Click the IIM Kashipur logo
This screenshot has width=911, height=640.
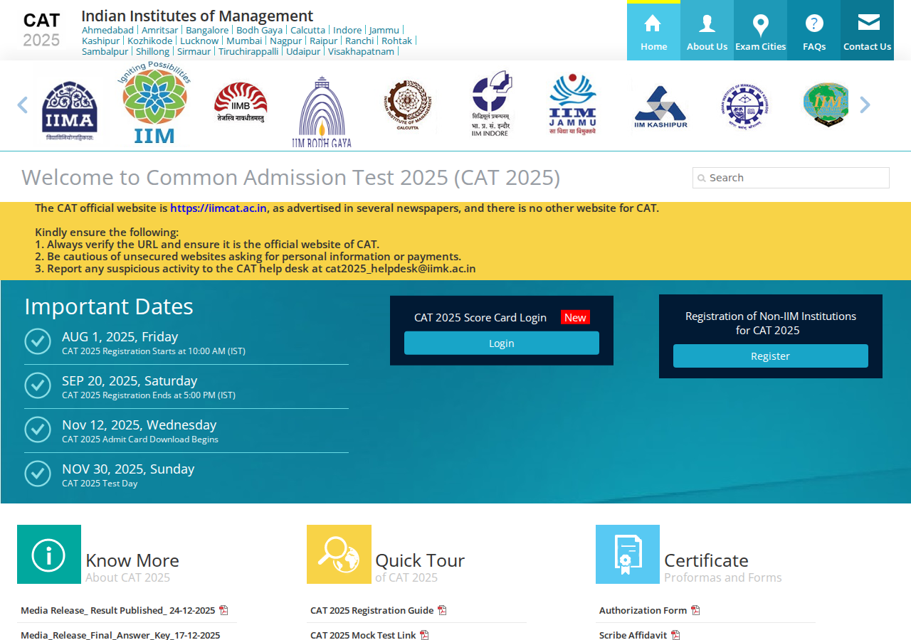661,107
